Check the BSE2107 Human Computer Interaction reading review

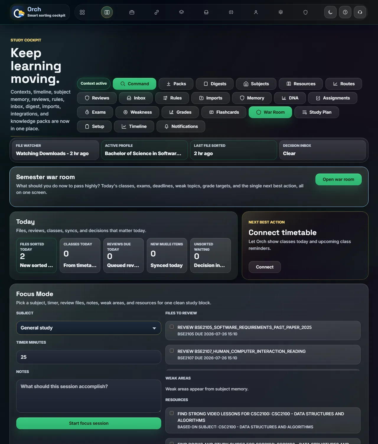click(x=172, y=351)
